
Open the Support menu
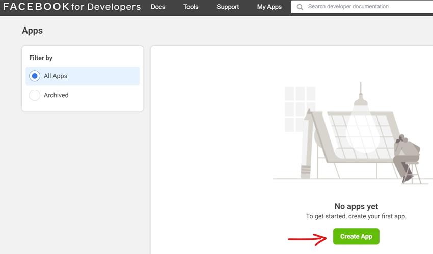click(x=228, y=7)
